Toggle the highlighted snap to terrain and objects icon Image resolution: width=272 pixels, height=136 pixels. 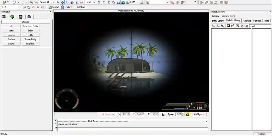[123, 2]
